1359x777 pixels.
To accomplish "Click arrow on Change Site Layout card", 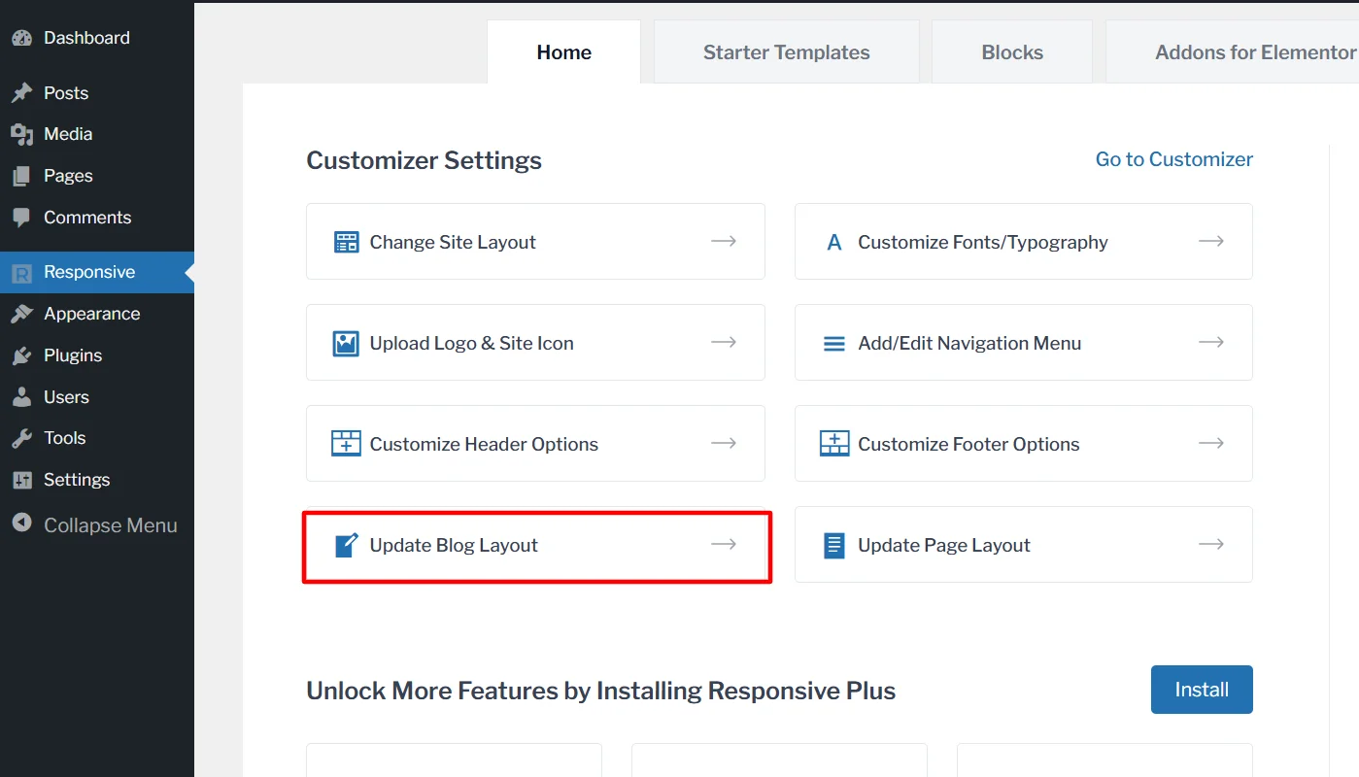I will tap(723, 241).
